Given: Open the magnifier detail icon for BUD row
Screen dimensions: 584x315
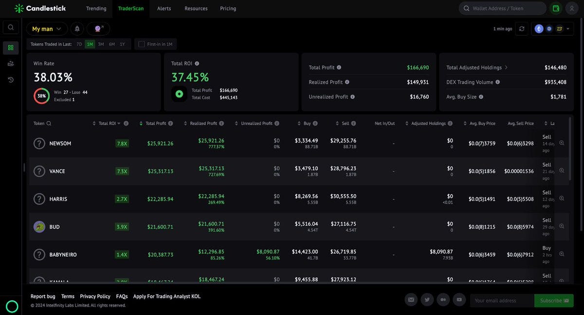Looking at the screenshot, I should (562, 226).
